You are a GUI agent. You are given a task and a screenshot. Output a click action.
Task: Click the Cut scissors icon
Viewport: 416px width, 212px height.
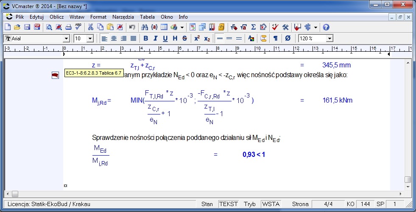[x=90, y=27]
